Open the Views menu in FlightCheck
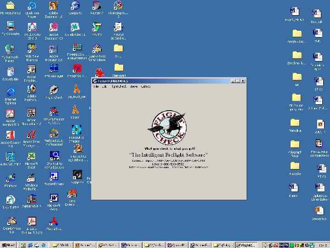 tap(134, 86)
